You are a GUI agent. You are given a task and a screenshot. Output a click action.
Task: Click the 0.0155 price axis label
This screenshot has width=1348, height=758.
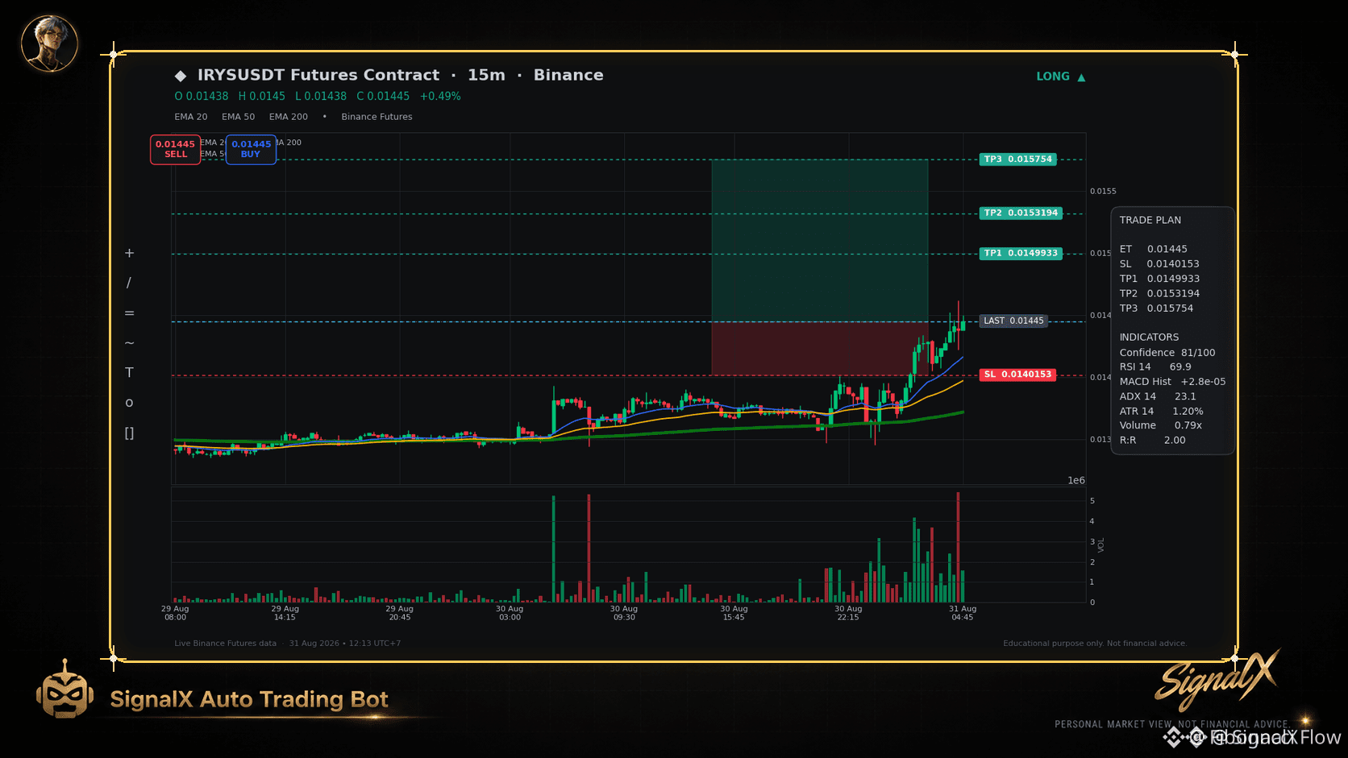pyautogui.click(x=1103, y=191)
